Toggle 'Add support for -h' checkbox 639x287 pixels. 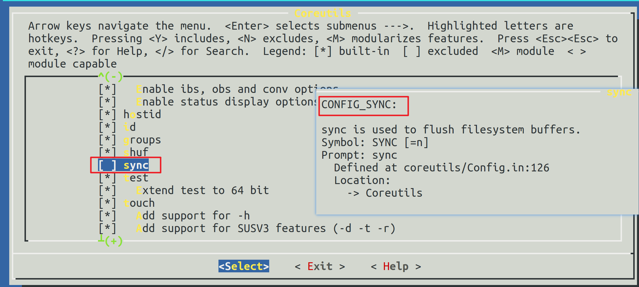(107, 216)
